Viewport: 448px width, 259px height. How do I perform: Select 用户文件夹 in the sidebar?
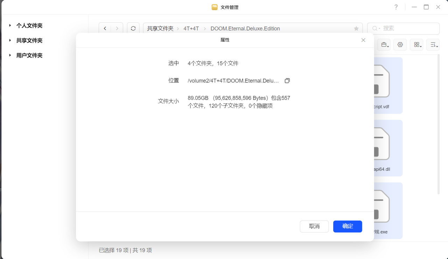(x=29, y=55)
